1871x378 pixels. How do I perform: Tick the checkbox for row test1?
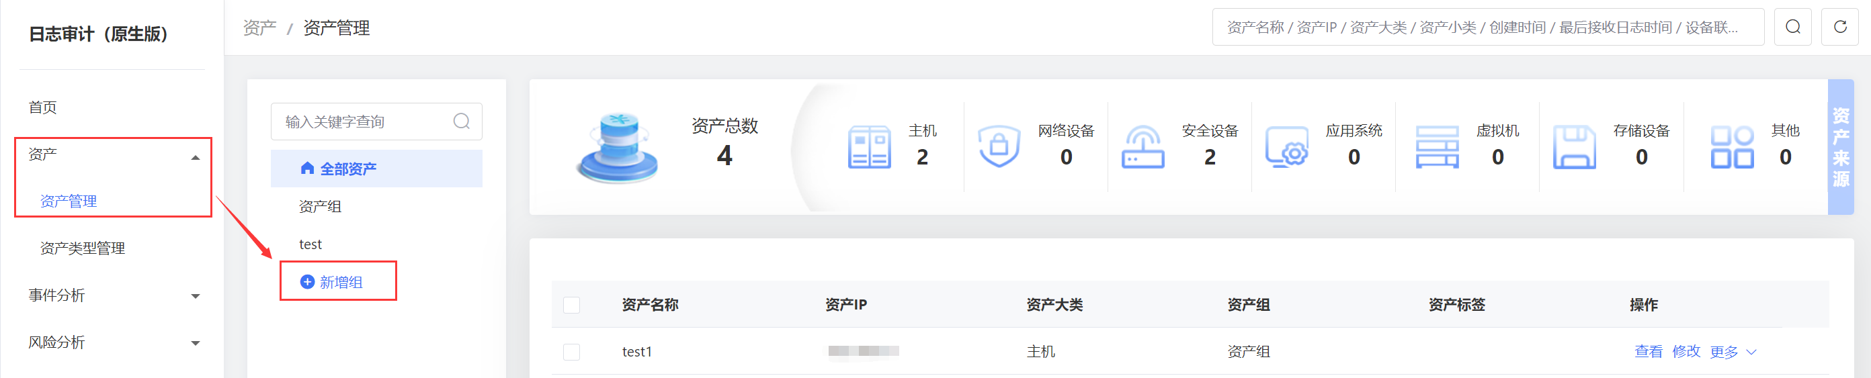pos(572,352)
